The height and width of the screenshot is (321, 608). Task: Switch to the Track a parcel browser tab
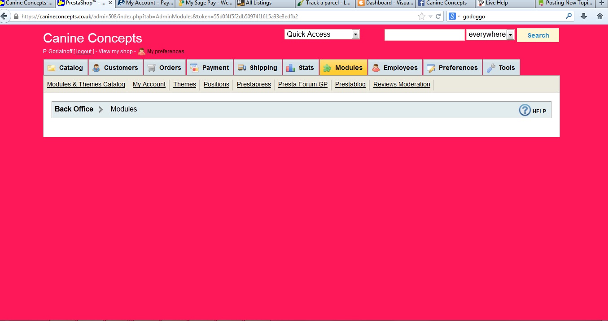point(325,3)
